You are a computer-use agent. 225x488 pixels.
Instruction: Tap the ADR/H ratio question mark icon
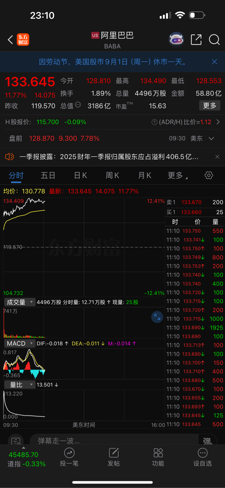click(154, 122)
